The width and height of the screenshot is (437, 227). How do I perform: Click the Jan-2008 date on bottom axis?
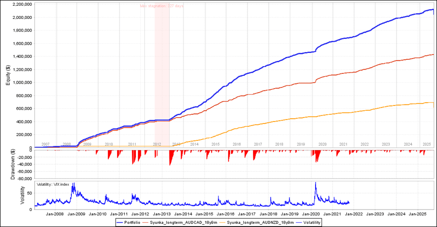coord(55,213)
